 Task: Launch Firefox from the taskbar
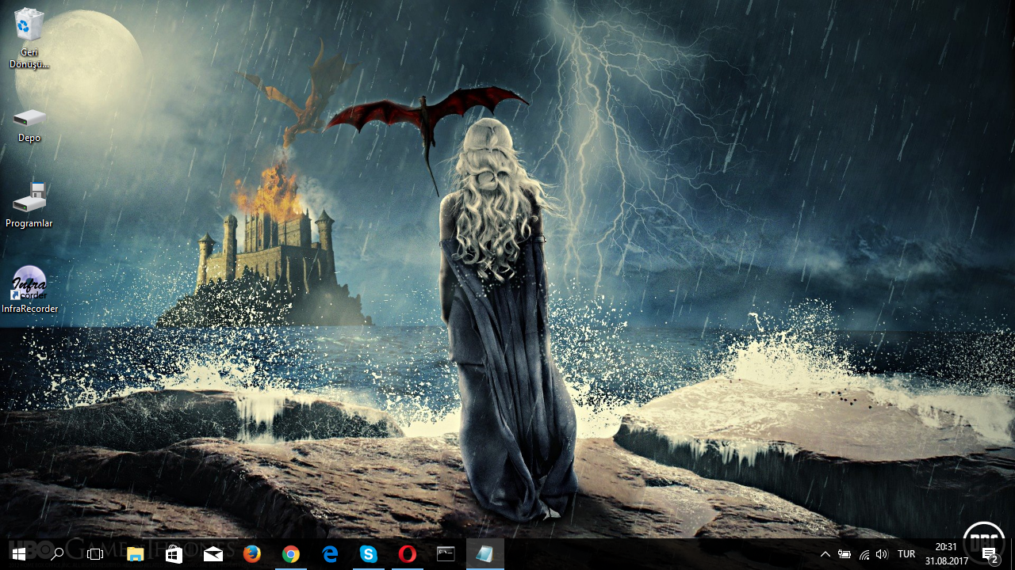pyautogui.click(x=252, y=554)
